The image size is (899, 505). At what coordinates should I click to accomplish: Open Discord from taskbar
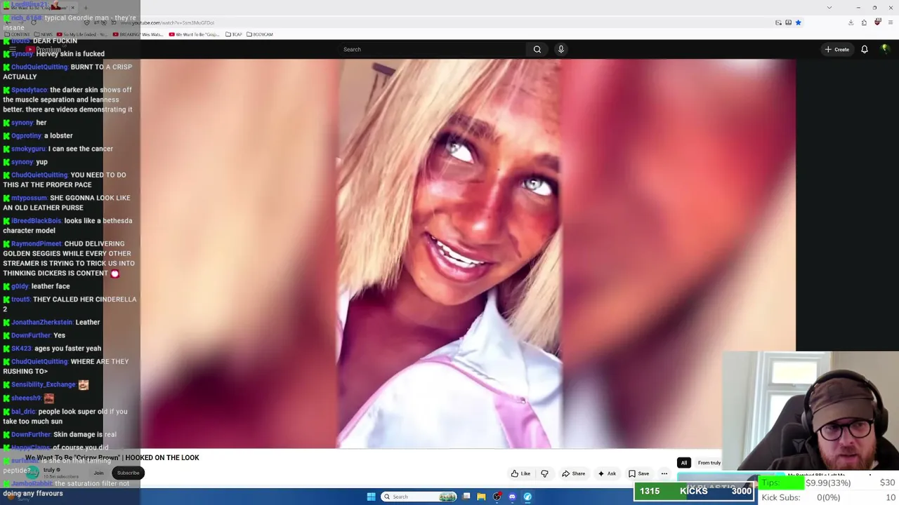click(x=512, y=497)
